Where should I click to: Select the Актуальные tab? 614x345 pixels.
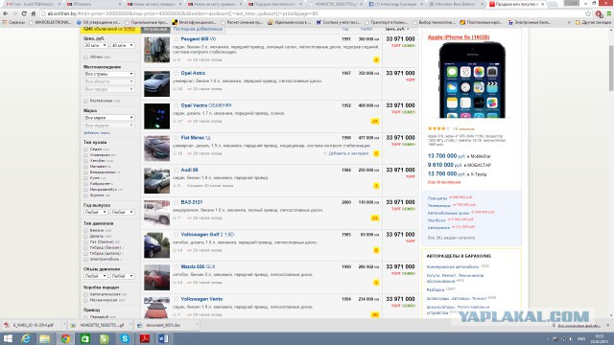click(155, 30)
